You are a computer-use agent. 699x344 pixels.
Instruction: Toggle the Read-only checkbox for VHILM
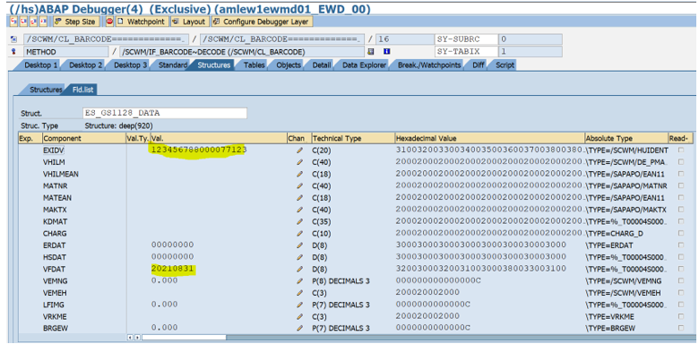pos(681,162)
